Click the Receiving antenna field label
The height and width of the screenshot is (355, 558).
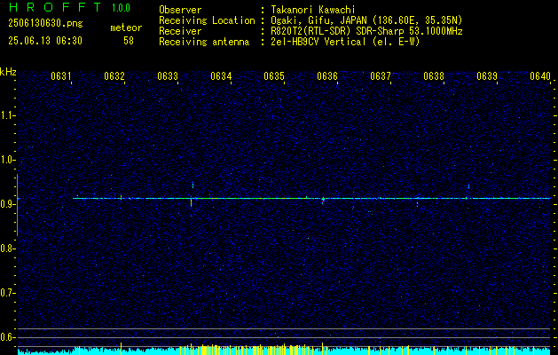204,42
